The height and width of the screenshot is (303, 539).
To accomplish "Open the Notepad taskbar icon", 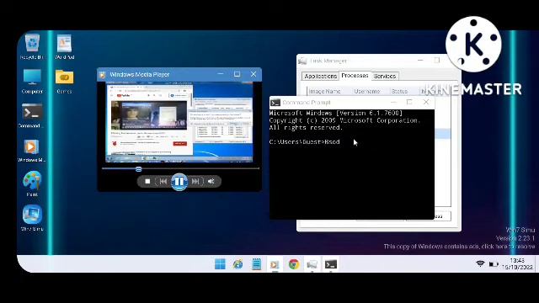I will (256, 263).
